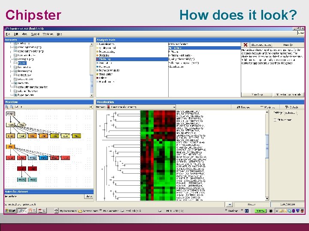Open the Wizard menu
This screenshot has height=231, width=309.
35,34
